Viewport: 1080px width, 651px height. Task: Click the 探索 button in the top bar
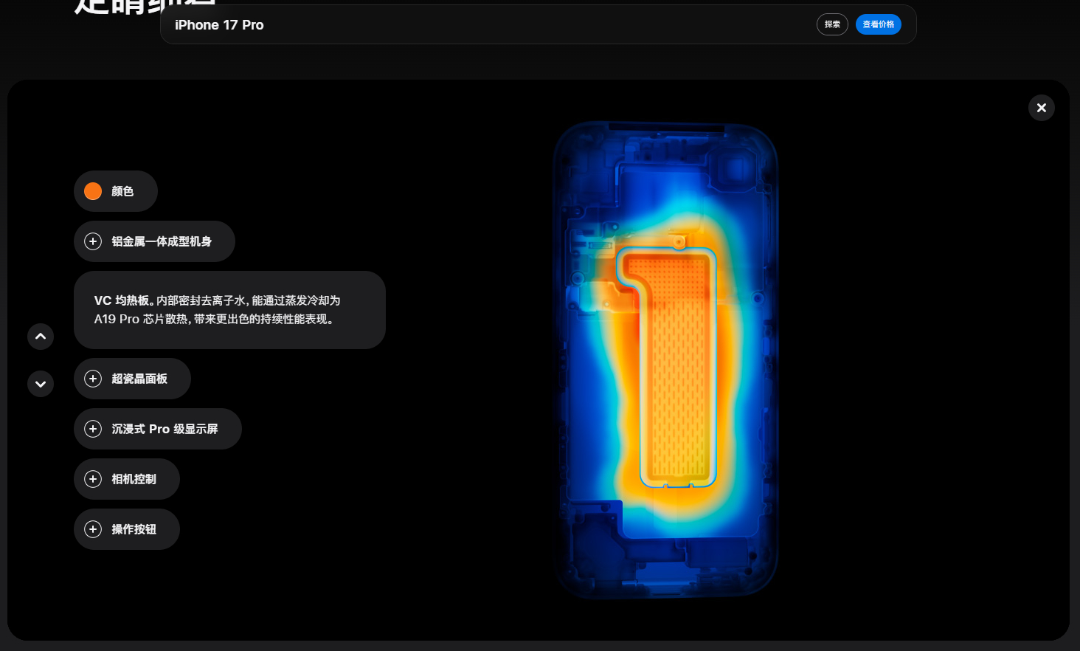[x=832, y=24]
